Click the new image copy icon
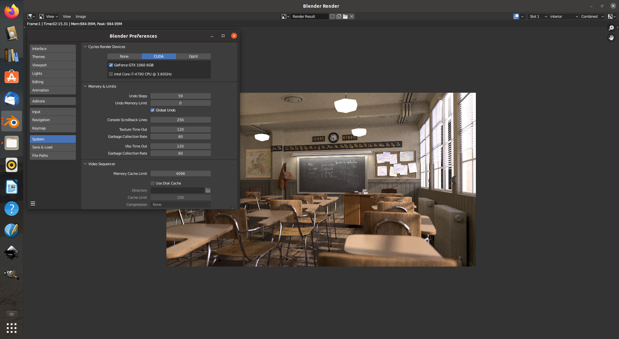619x339 pixels. (x=339, y=16)
